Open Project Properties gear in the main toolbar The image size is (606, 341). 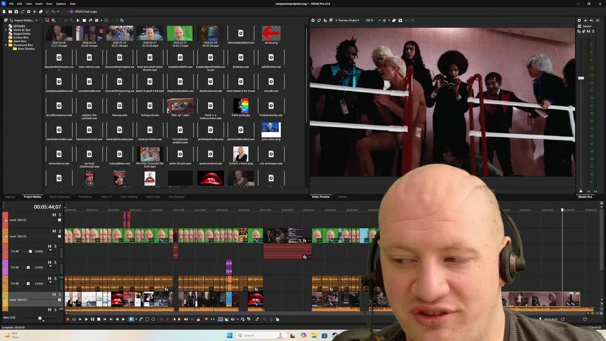pos(28,11)
